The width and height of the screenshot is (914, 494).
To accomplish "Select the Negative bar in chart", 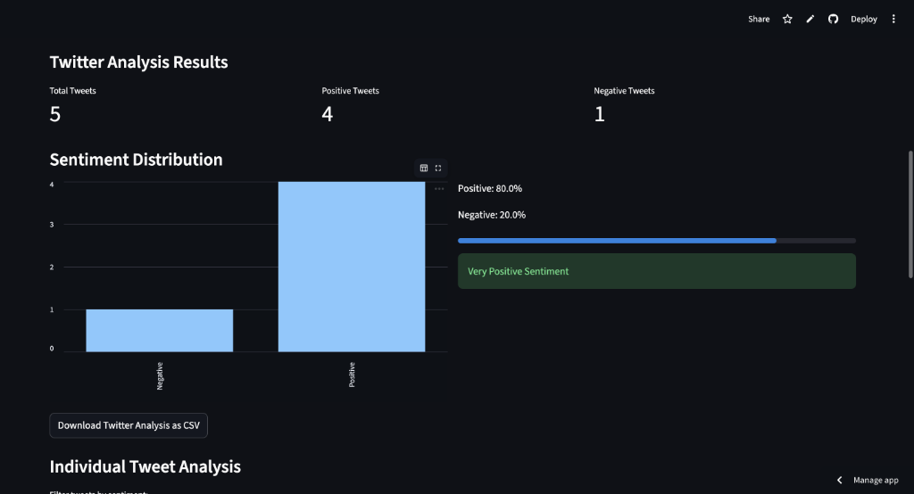I will (x=159, y=330).
